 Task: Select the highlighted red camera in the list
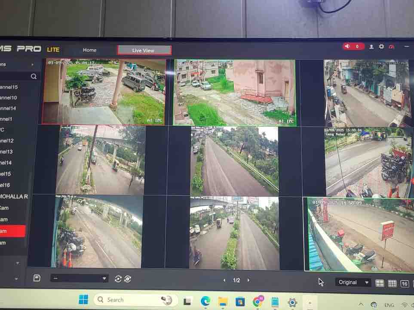[x=12, y=231]
